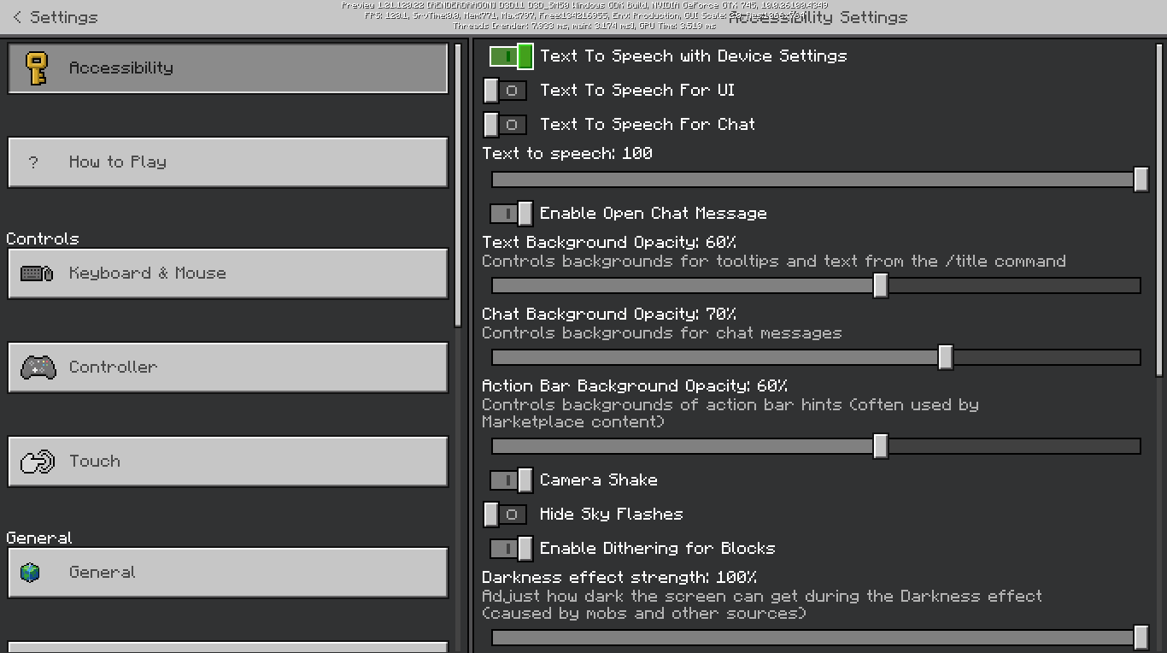Toggle Enable Dithering for Blocks

click(511, 549)
